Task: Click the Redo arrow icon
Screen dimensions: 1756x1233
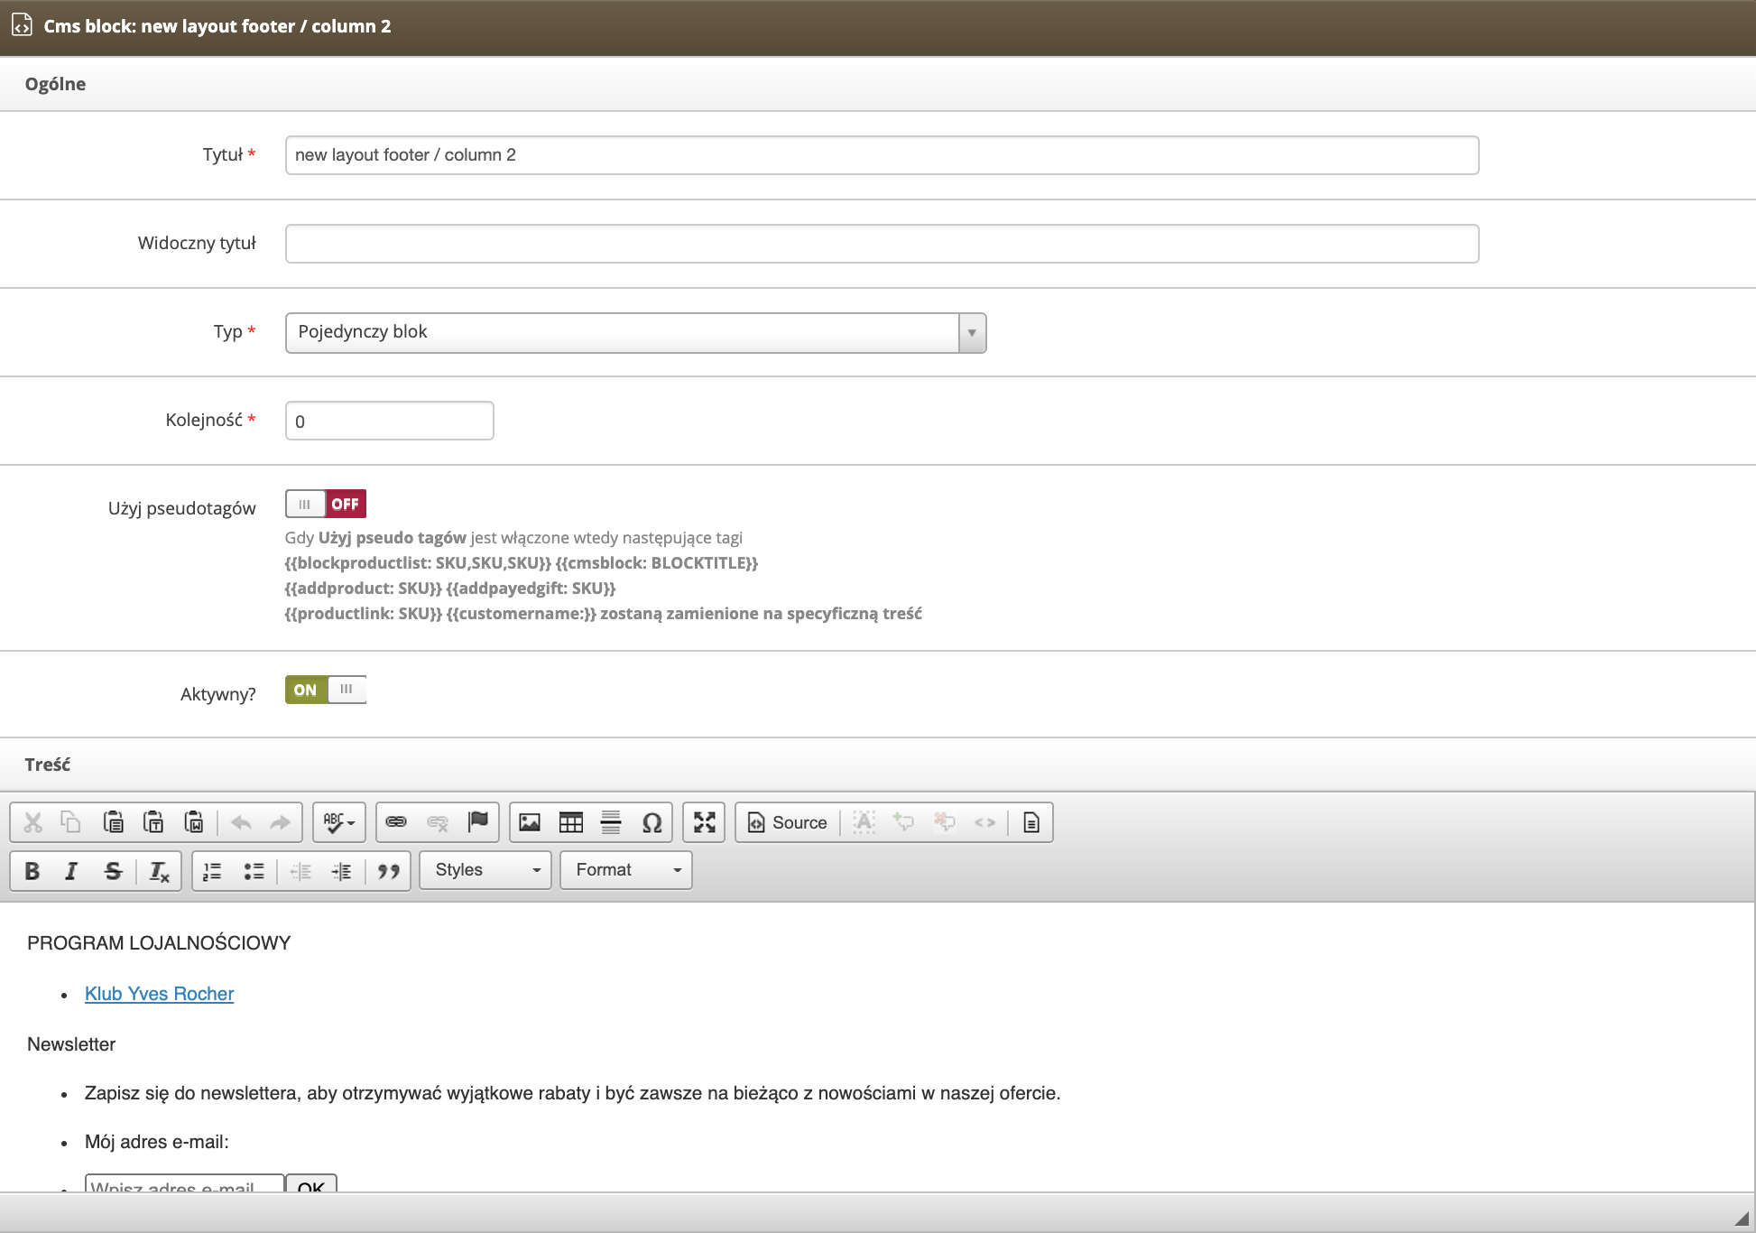Action: click(281, 822)
